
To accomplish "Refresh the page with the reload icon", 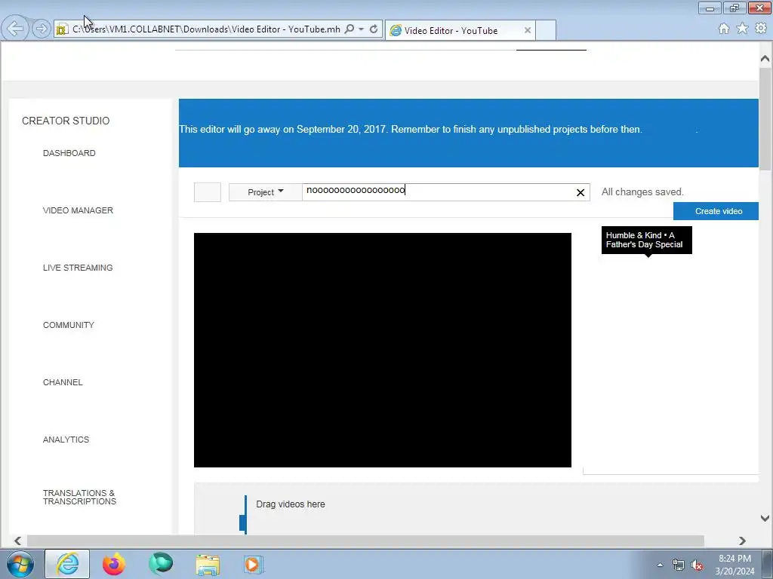I will point(374,29).
